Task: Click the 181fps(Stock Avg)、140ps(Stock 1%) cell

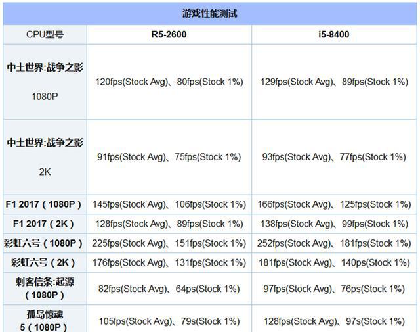Action: (334, 262)
